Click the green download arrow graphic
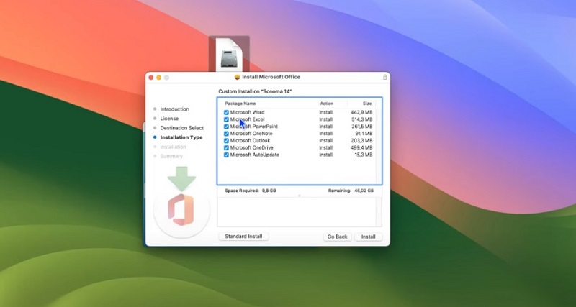The image size is (576, 307). [181, 178]
